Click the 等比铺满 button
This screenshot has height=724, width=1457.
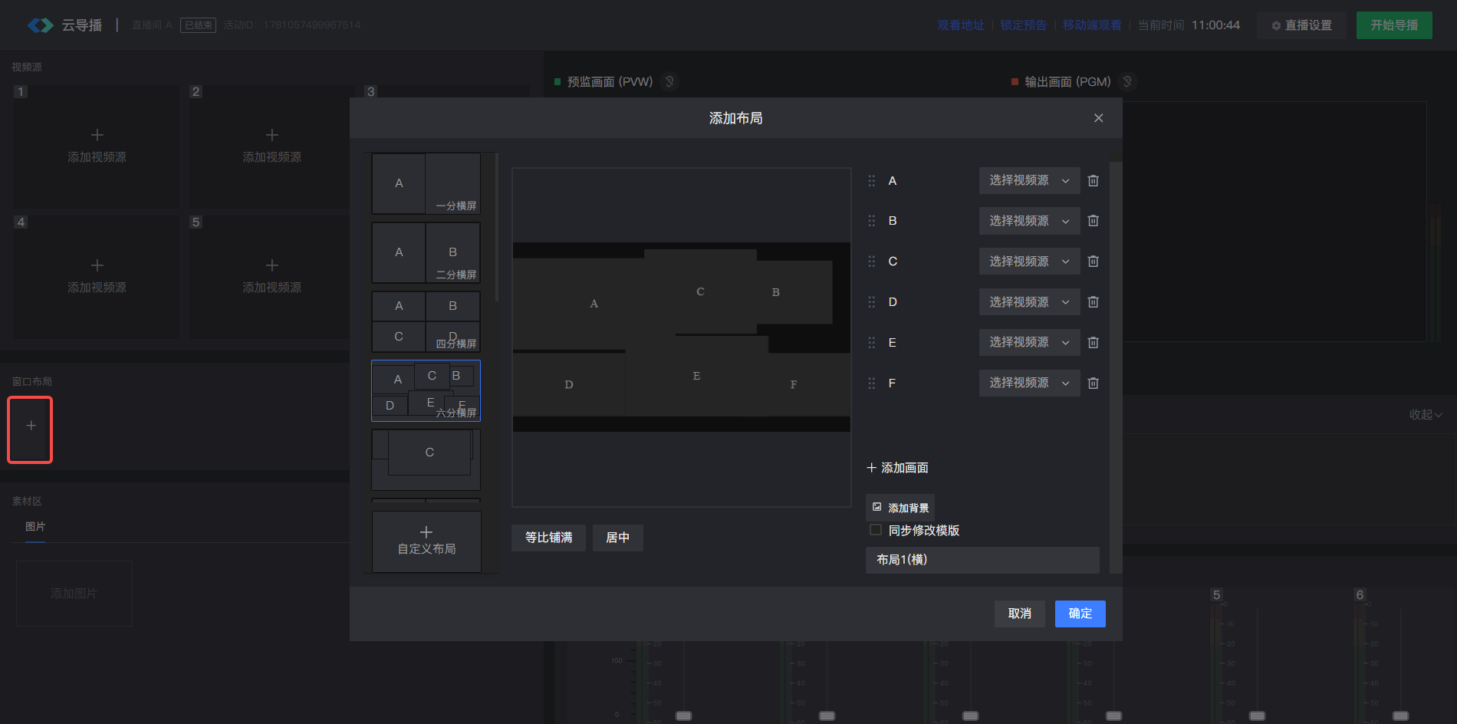[548, 538]
